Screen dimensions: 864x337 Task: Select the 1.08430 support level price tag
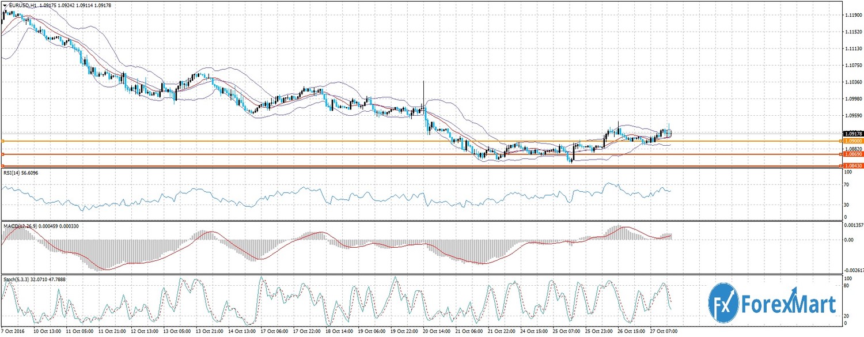(x=852, y=166)
